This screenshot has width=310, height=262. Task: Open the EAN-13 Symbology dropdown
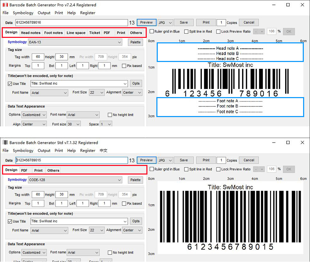pos(75,42)
